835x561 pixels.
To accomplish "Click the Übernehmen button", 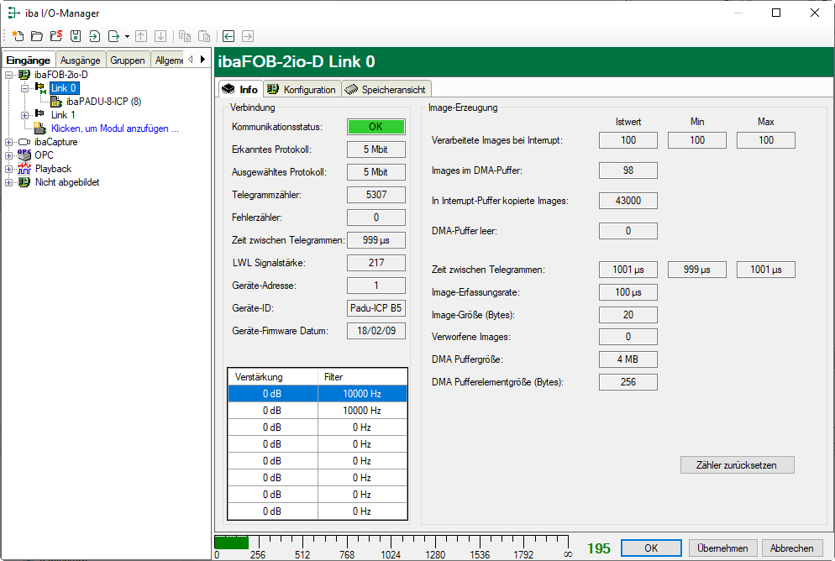I will [x=723, y=548].
